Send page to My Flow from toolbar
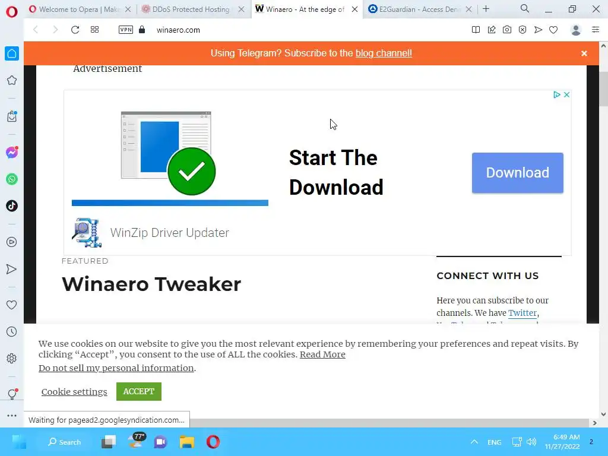Viewport: 608px width, 456px height. (x=538, y=30)
